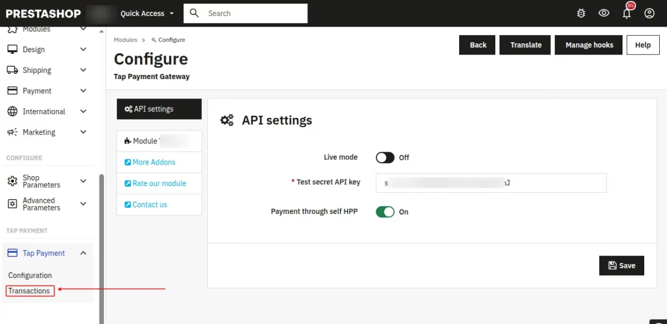The width and height of the screenshot is (667, 324).
Task: Expand the Payment menu chevron
Action: (83, 91)
